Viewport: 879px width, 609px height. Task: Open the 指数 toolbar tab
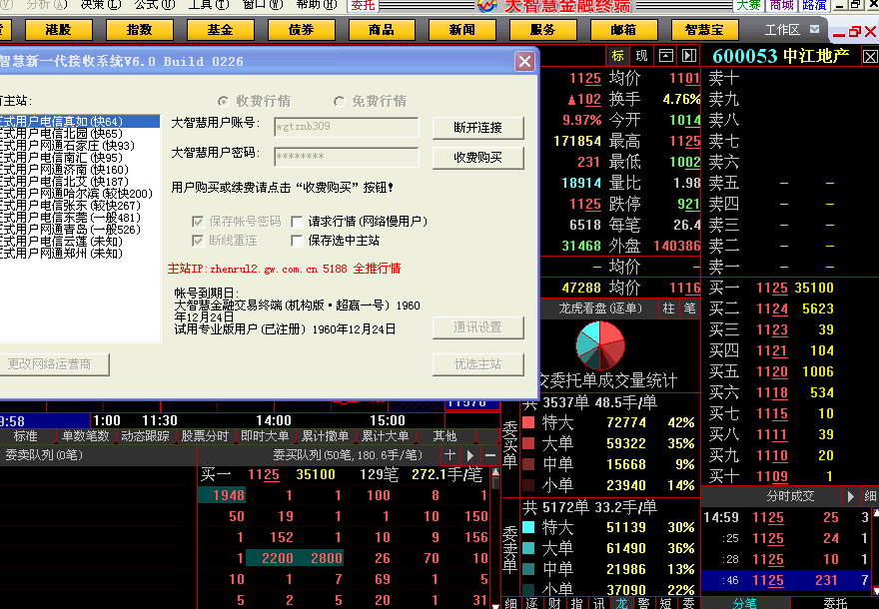[x=139, y=30]
